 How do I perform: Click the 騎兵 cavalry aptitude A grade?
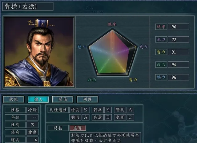pyautogui.click(x=86, y=117)
